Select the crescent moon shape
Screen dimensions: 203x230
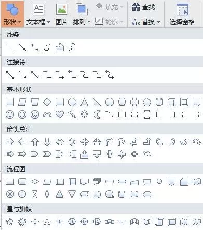coord(97,114)
